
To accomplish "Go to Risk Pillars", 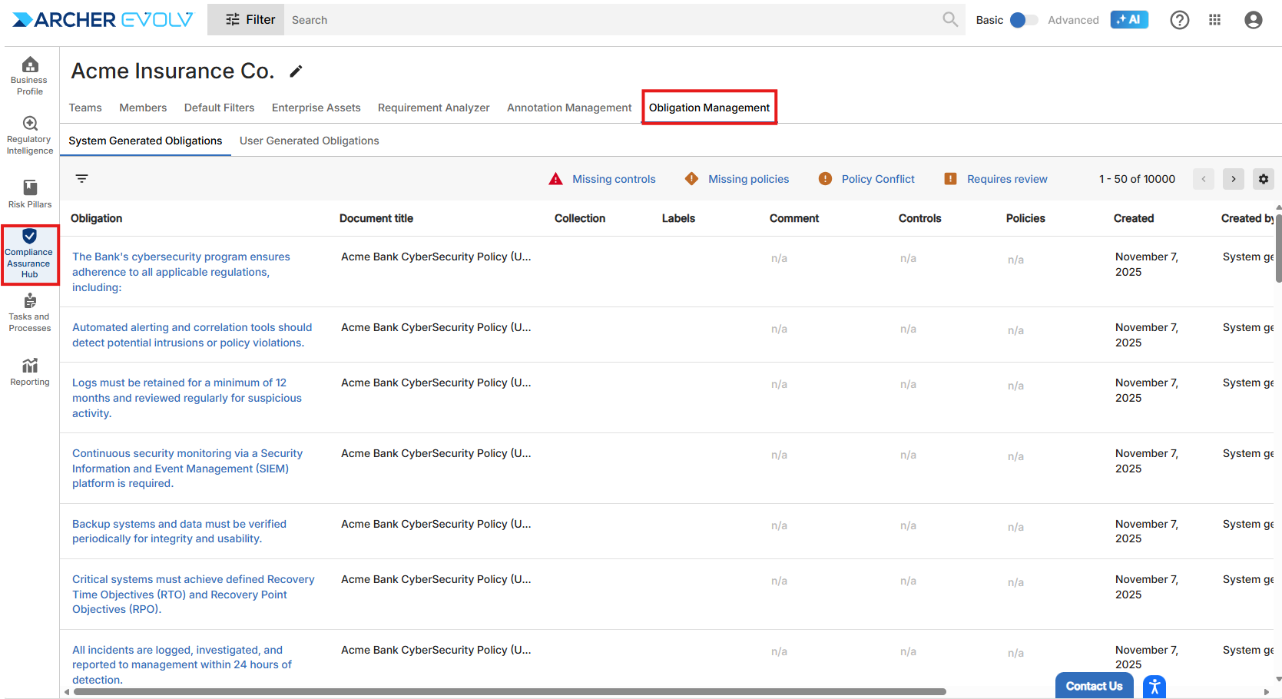I will [x=29, y=194].
